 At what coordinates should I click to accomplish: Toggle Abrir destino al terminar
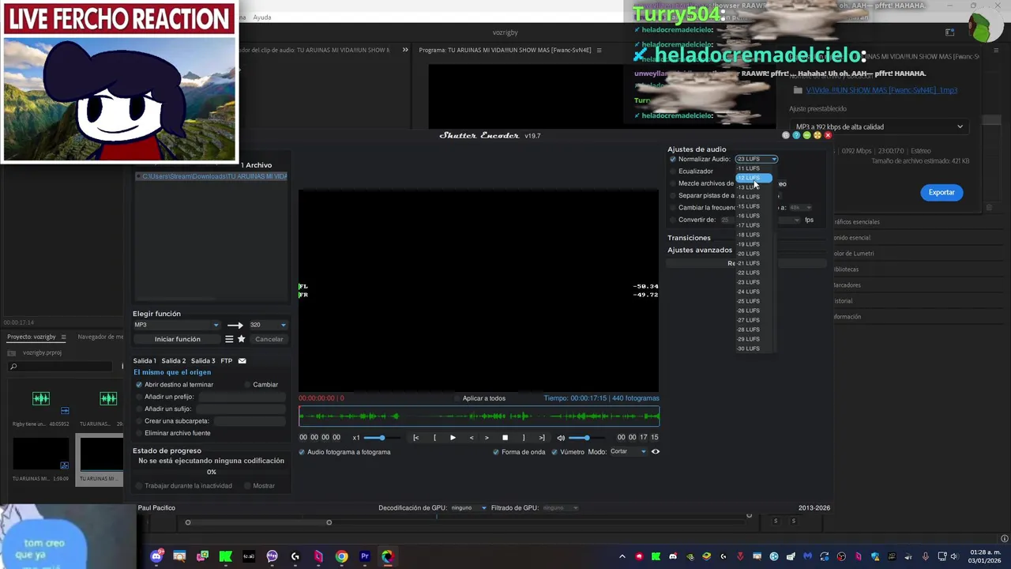[x=140, y=385]
